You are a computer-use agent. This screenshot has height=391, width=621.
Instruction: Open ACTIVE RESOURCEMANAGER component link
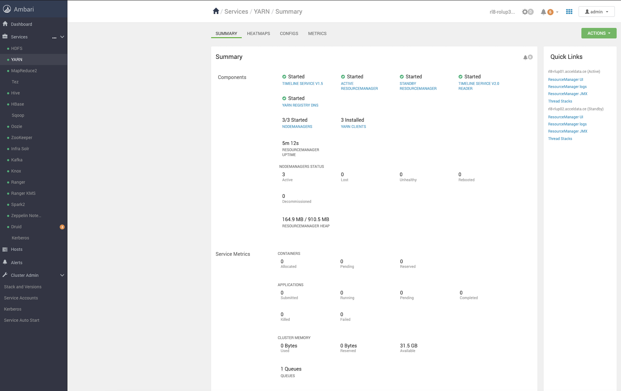click(x=359, y=86)
